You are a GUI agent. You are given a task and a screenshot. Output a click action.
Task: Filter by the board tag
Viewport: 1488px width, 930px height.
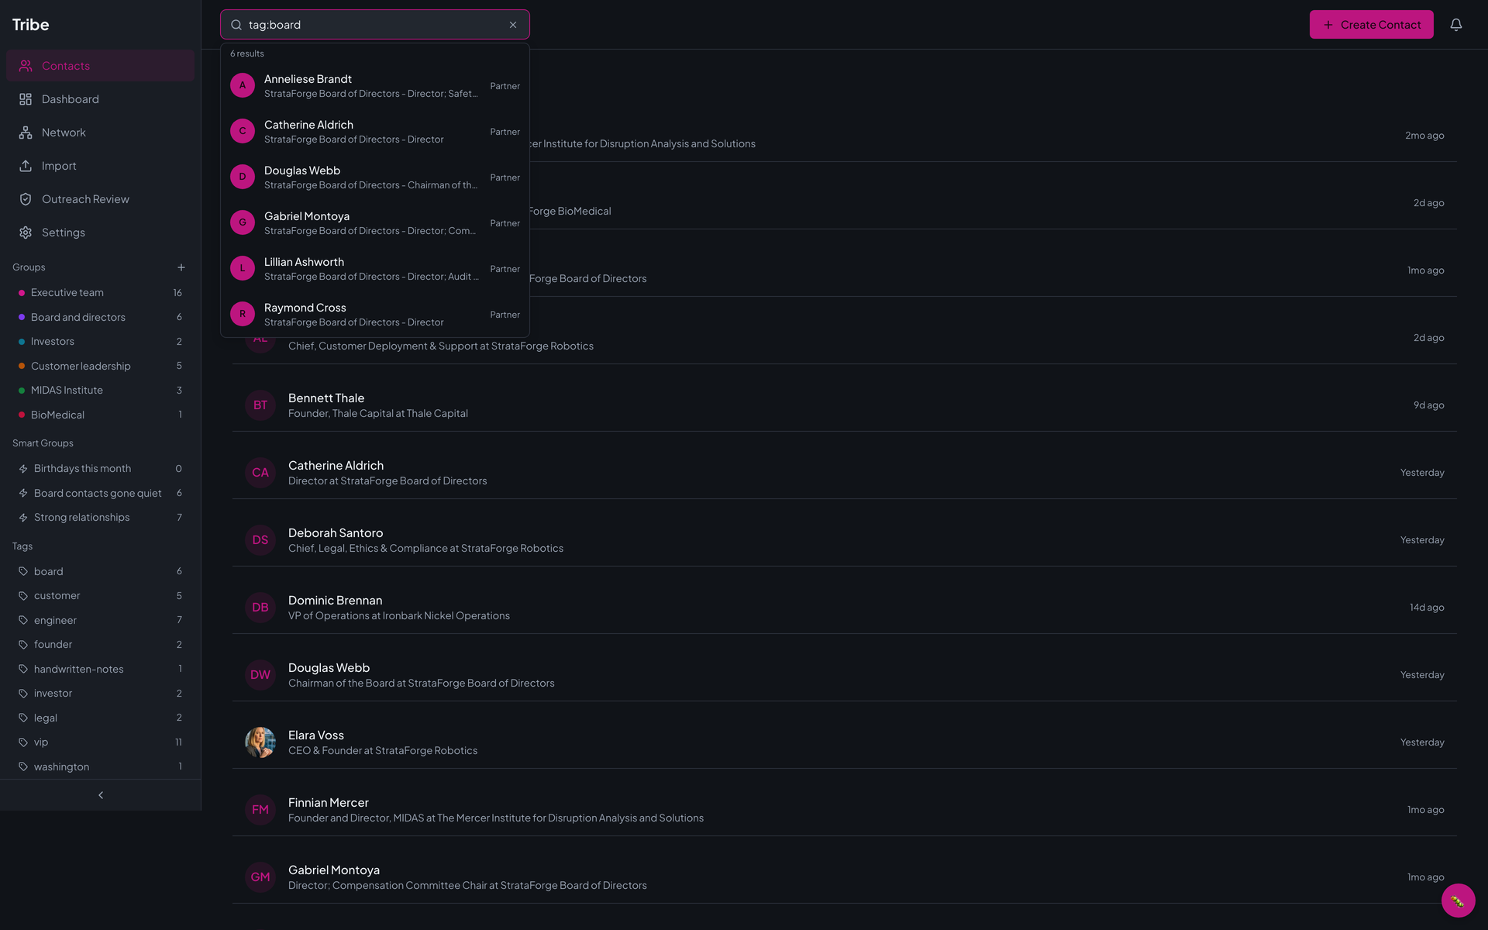coord(100,571)
